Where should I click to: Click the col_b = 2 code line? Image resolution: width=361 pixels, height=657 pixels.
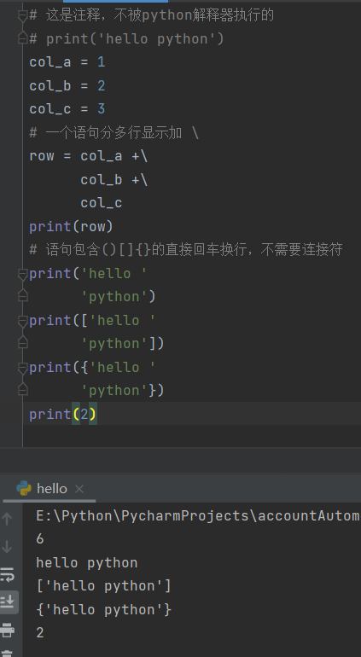[x=67, y=86]
